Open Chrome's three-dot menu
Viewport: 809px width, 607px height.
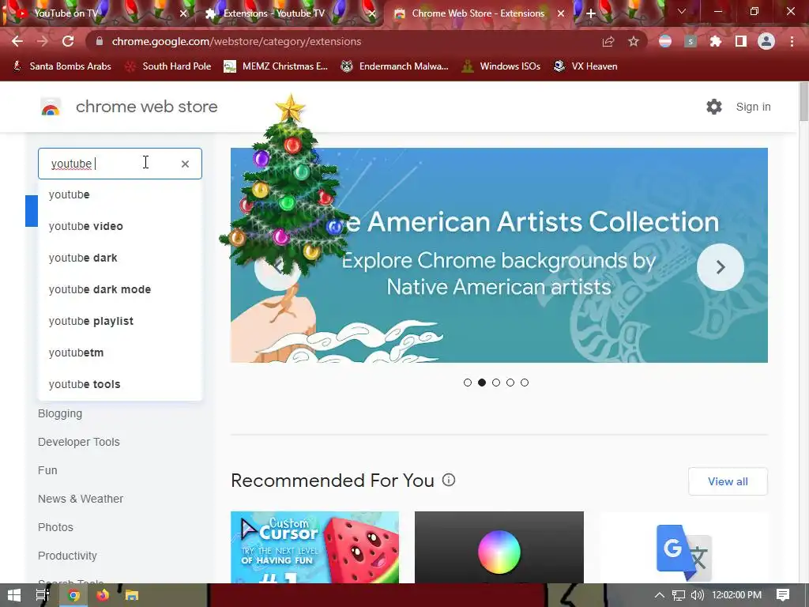tap(792, 42)
